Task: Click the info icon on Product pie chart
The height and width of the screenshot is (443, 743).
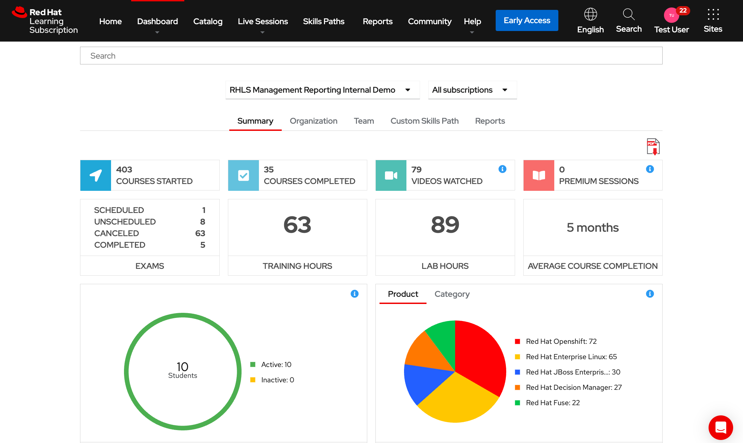Action: 650,294
